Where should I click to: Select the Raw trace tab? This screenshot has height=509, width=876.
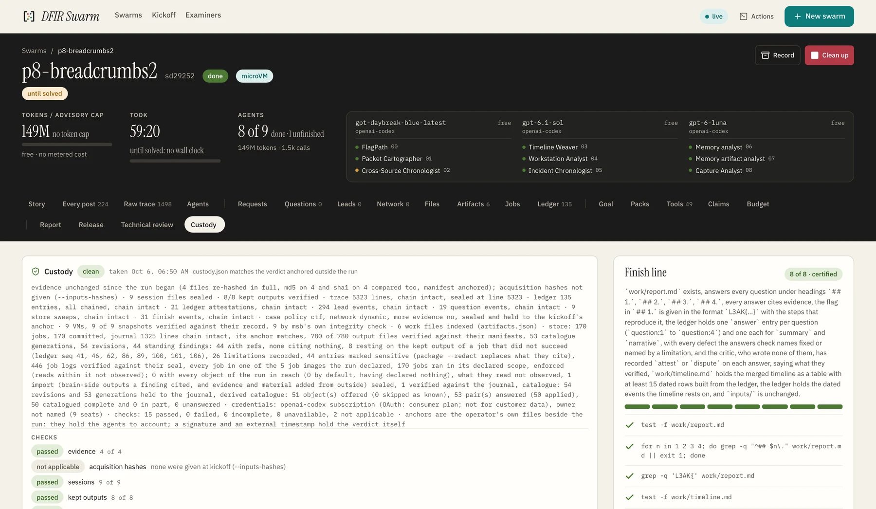(x=147, y=204)
